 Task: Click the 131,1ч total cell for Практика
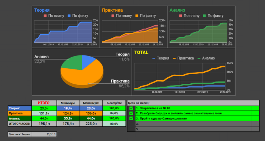point(44,113)
